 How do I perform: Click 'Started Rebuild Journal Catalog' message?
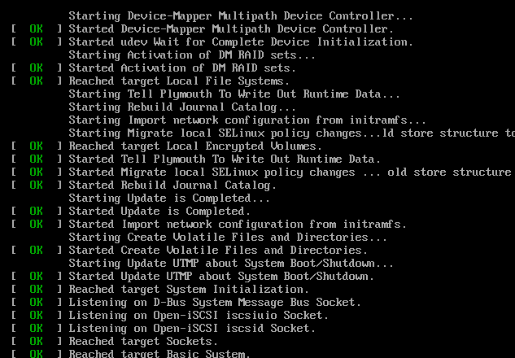pyautogui.click(x=172, y=185)
